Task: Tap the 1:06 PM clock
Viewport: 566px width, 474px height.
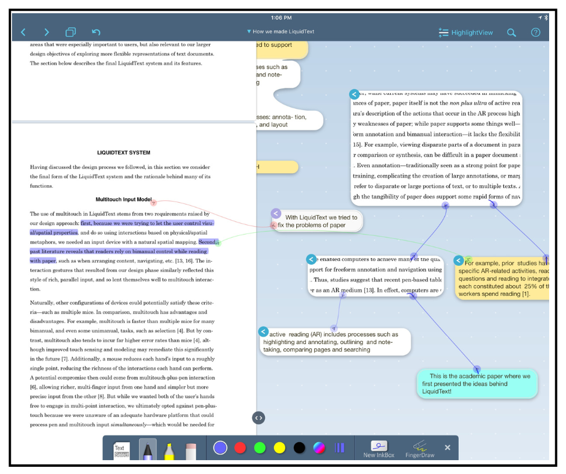Action: coord(281,17)
